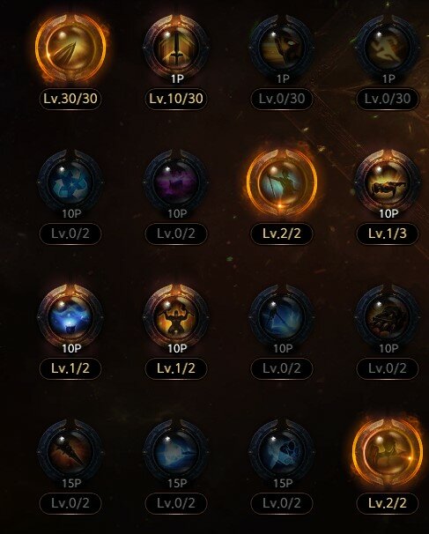Select the dark beast skill icon in the third row
429x534 pixels.
(x=388, y=316)
